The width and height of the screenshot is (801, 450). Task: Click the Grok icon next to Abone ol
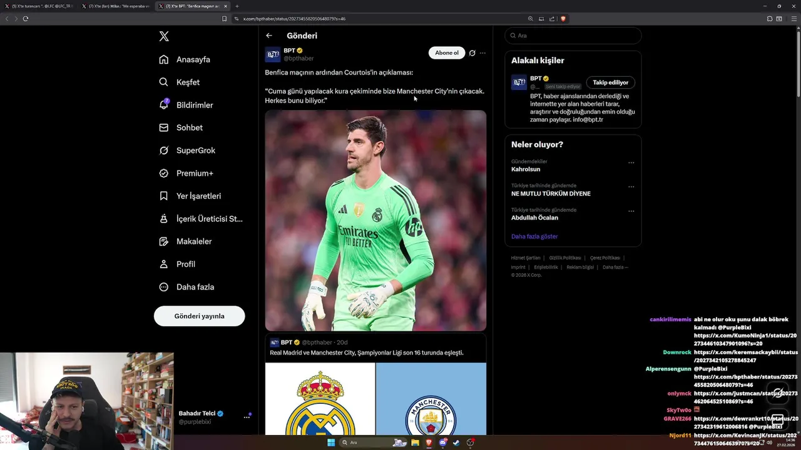(x=472, y=53)
